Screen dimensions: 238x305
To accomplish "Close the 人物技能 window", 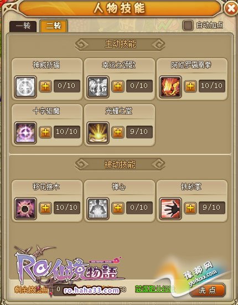I will click(x=231, y=8).
